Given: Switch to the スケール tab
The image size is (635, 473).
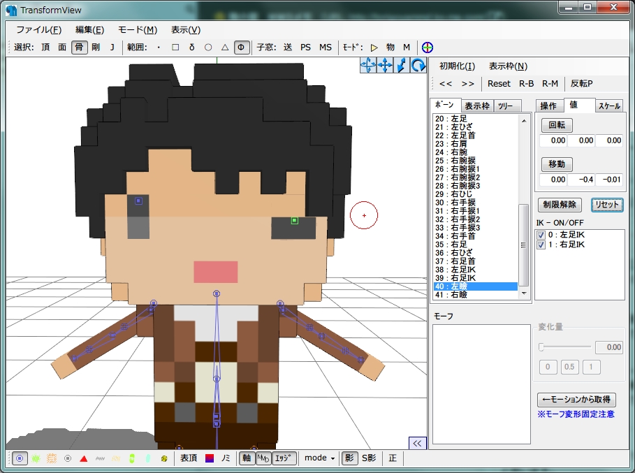Looking at the screenshot, I should click(x=609, y=106).
